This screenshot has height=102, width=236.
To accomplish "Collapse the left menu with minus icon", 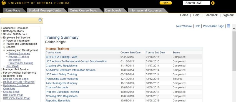I will (40, 20).
